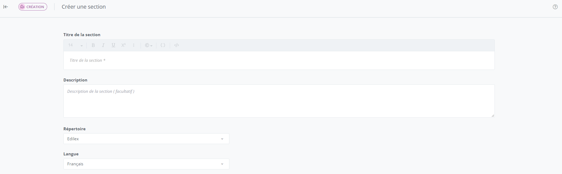Toggle underline formatting in title editor
This screenshot has height=174, width=562.
[x=113, y=45]
